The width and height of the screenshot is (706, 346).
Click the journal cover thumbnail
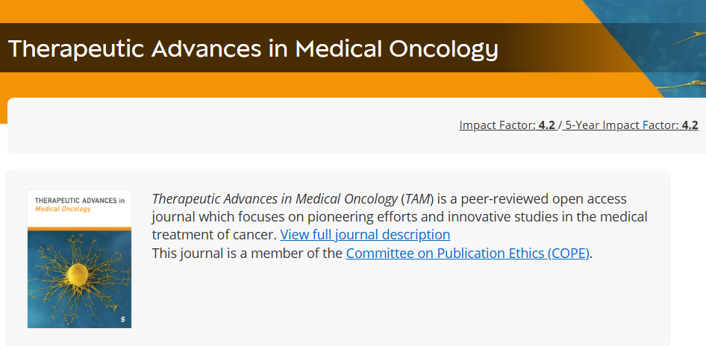[x=79, y=259]
